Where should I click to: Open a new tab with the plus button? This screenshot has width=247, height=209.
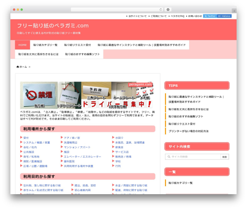[x=234, y=11]
